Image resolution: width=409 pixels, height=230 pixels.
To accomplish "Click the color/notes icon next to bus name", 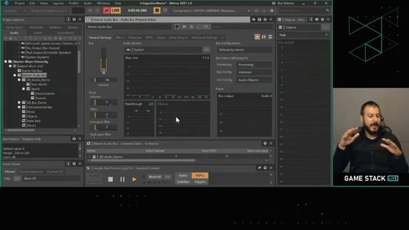I will point(177,27).
